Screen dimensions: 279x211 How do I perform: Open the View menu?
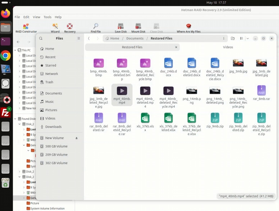(36, 17)
